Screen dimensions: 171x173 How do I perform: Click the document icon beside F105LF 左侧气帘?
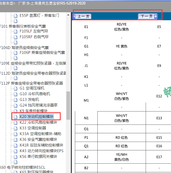coord(16,32)
